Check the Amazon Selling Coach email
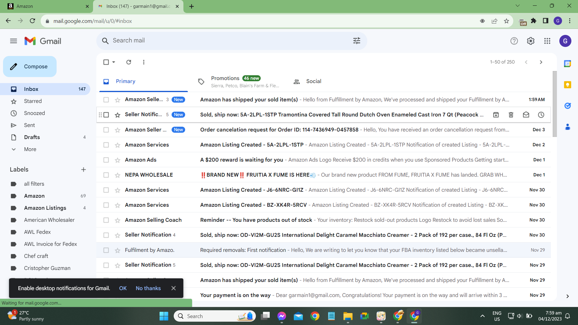Screen dimensions: 578x325 click(106, 220)
